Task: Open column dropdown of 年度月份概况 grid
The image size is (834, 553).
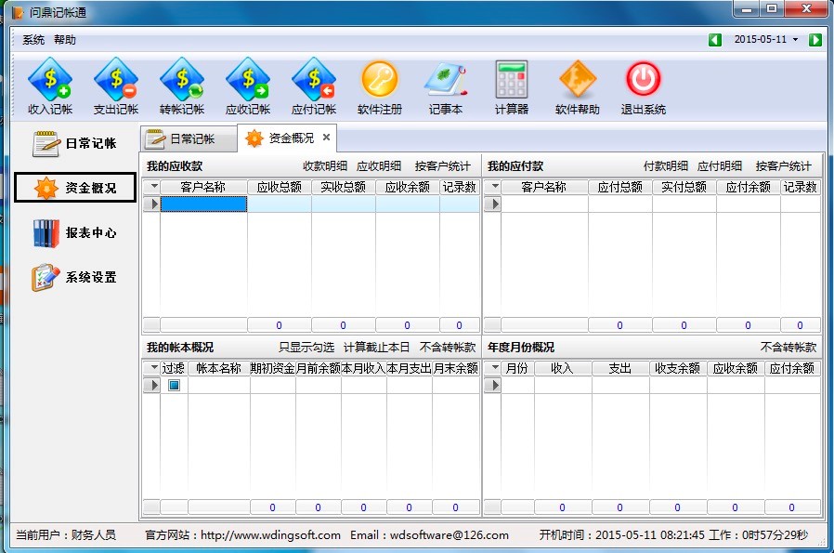Action: click(495, 368)
